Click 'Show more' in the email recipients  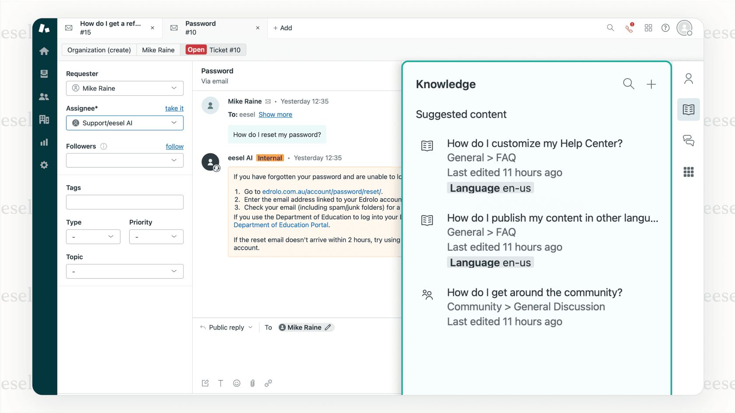[275, 114]
